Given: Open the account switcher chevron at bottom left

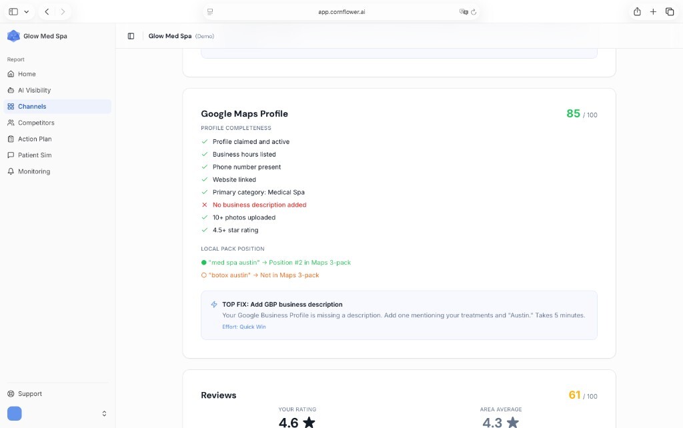Looking at the screenshot, I should (x=104, y=413).
